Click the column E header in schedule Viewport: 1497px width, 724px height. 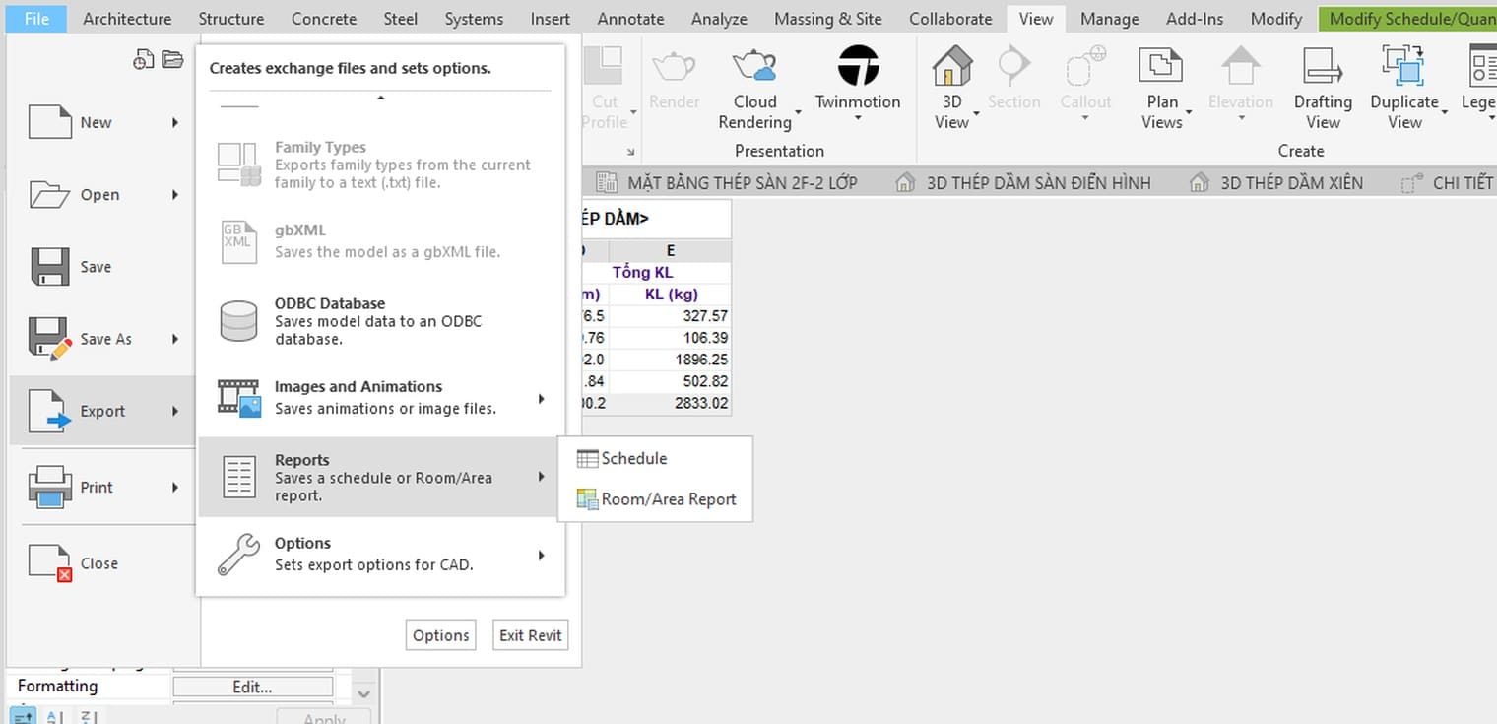pyautogui.click(x=671, y=250)
